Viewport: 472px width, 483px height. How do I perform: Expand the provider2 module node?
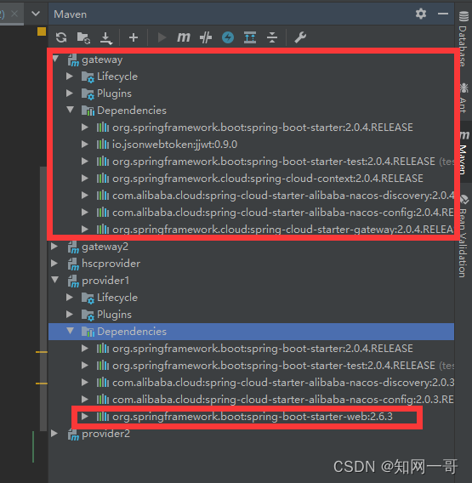tap(54, 433)
